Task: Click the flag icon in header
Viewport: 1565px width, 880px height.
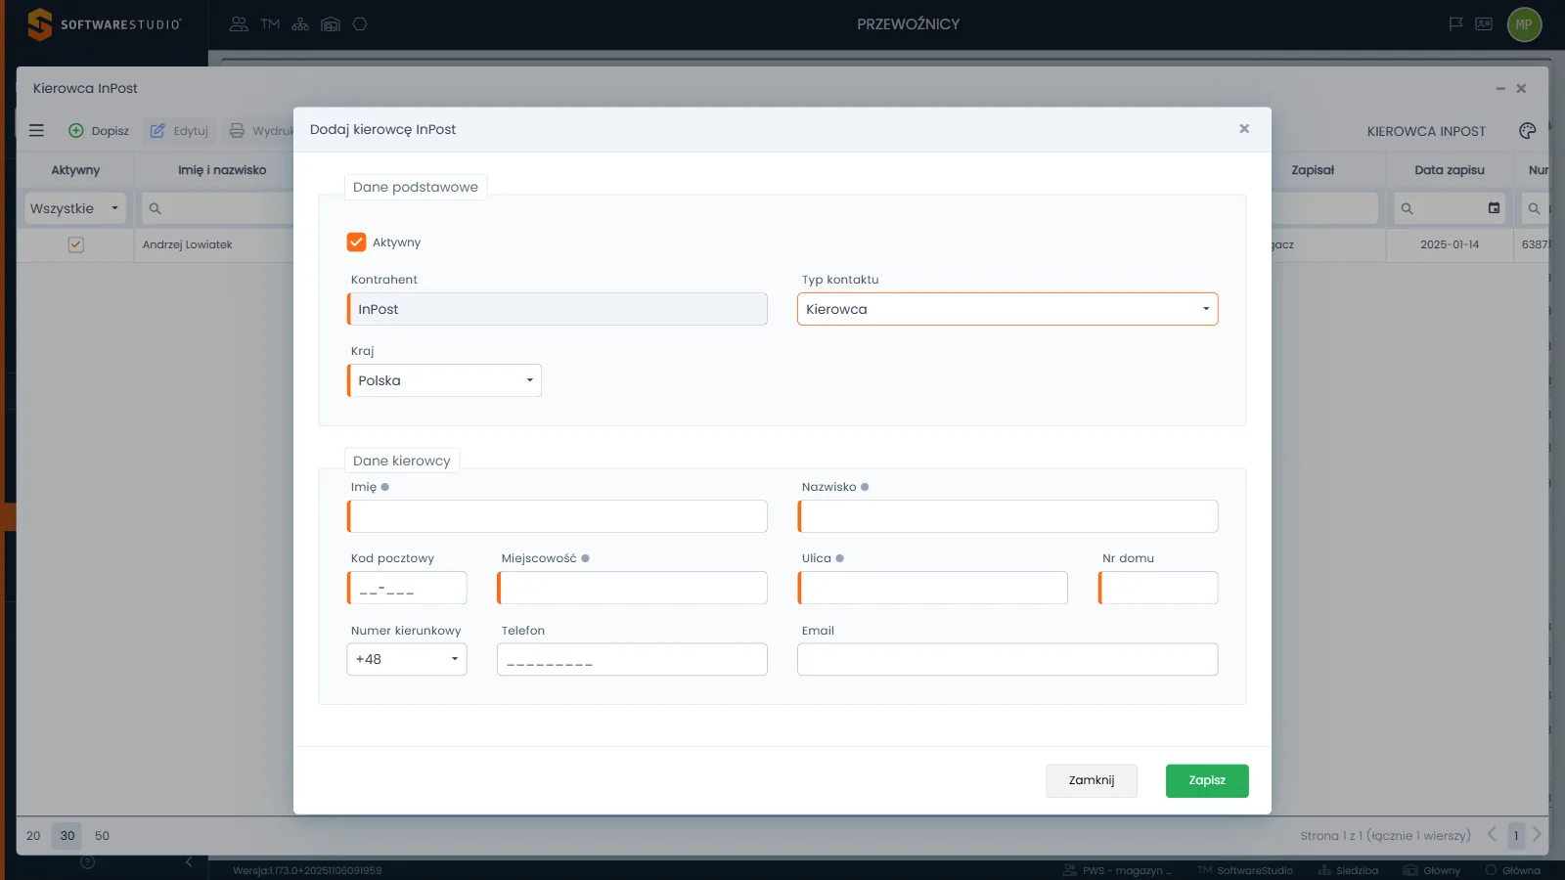Action: (x=1455, y=24)
